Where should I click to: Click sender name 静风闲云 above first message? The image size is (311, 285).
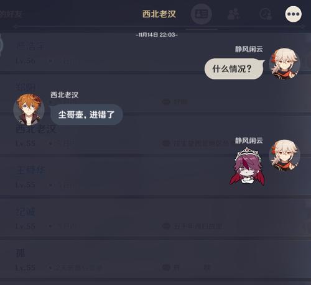point(249,49)
